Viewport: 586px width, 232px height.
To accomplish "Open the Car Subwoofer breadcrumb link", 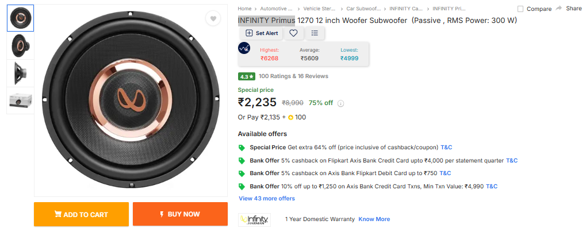I will tap(363, 9).
